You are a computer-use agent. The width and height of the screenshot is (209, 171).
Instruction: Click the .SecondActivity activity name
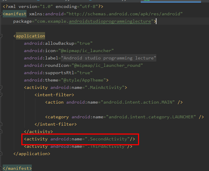[x=107, y=139]
